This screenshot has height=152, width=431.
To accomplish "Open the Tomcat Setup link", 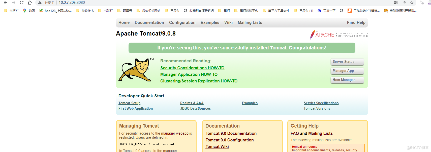I will [x=129, y=103].
